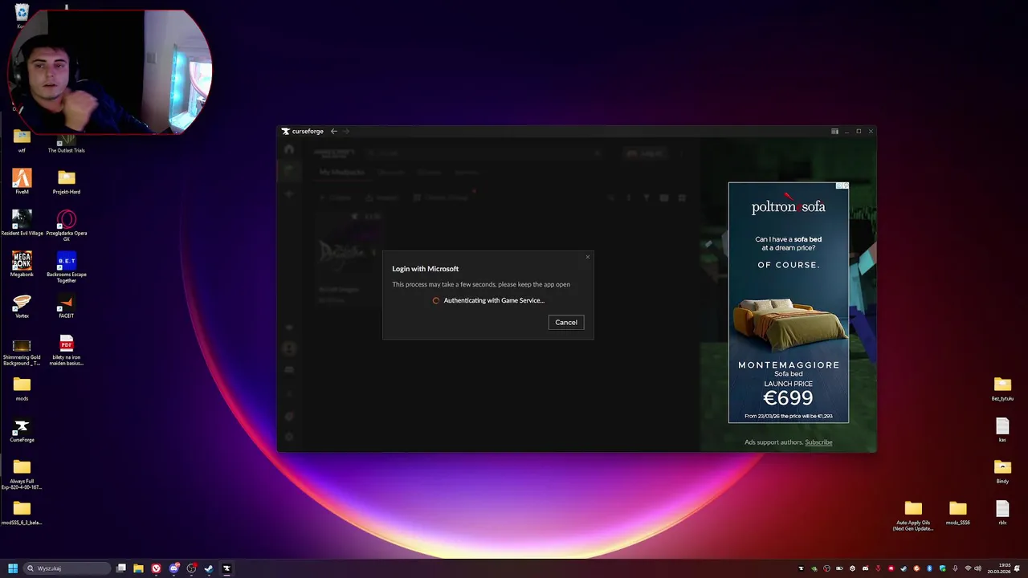Select the rblx file on desktop

[x=1002, y=512]
